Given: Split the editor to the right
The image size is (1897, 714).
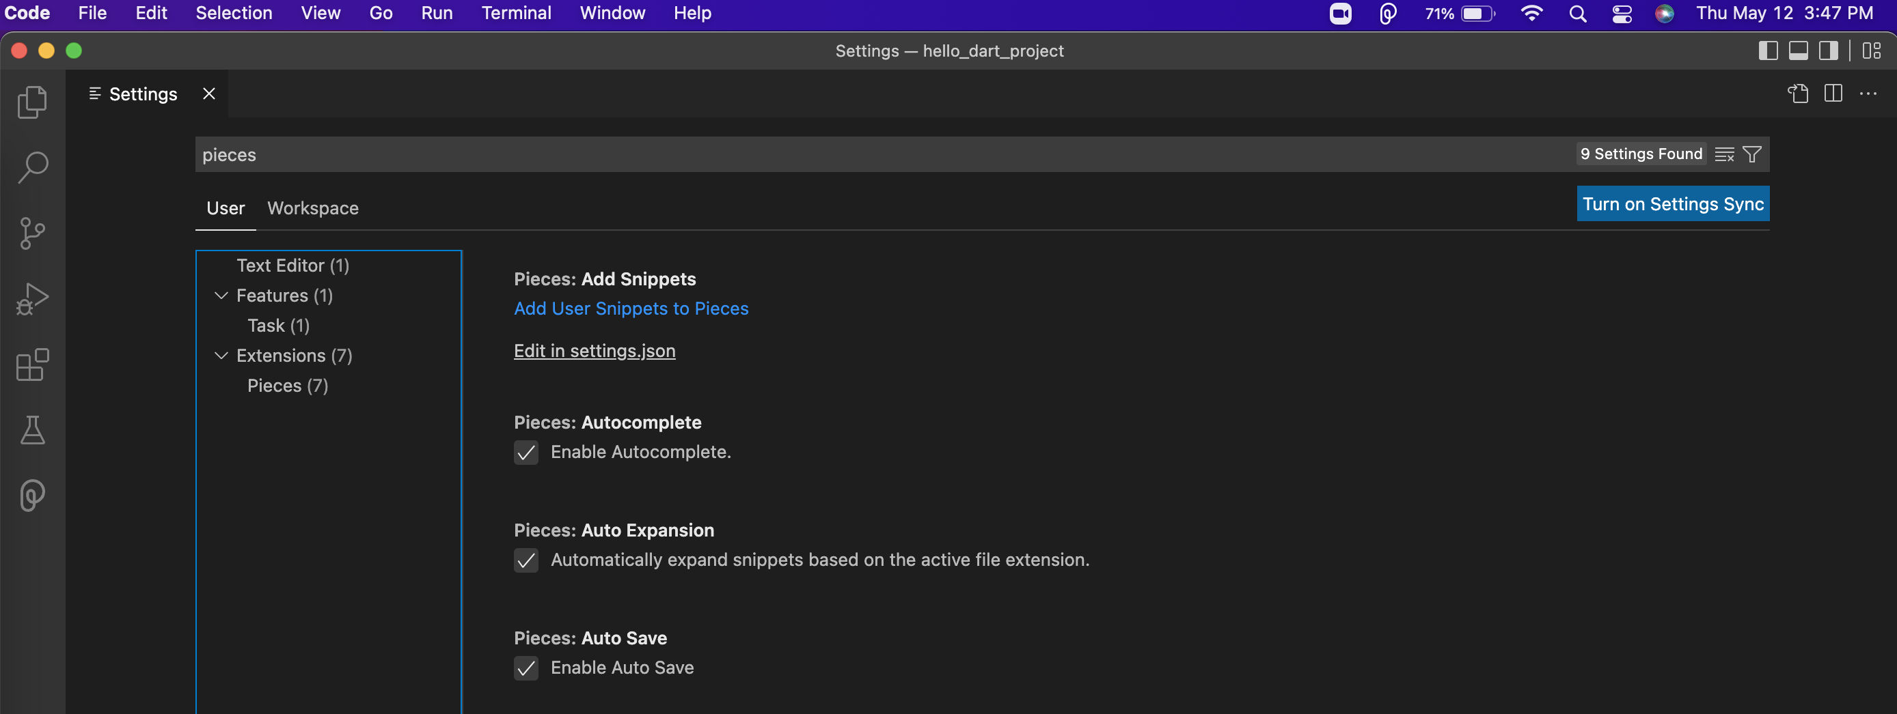Looking at the screenshot, I should 1833,94.
